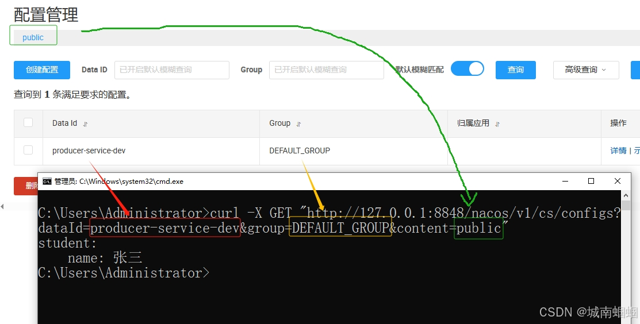Sort by the Data Id column icon
Screen dimensions: 640x324
[x=85, y=124]
